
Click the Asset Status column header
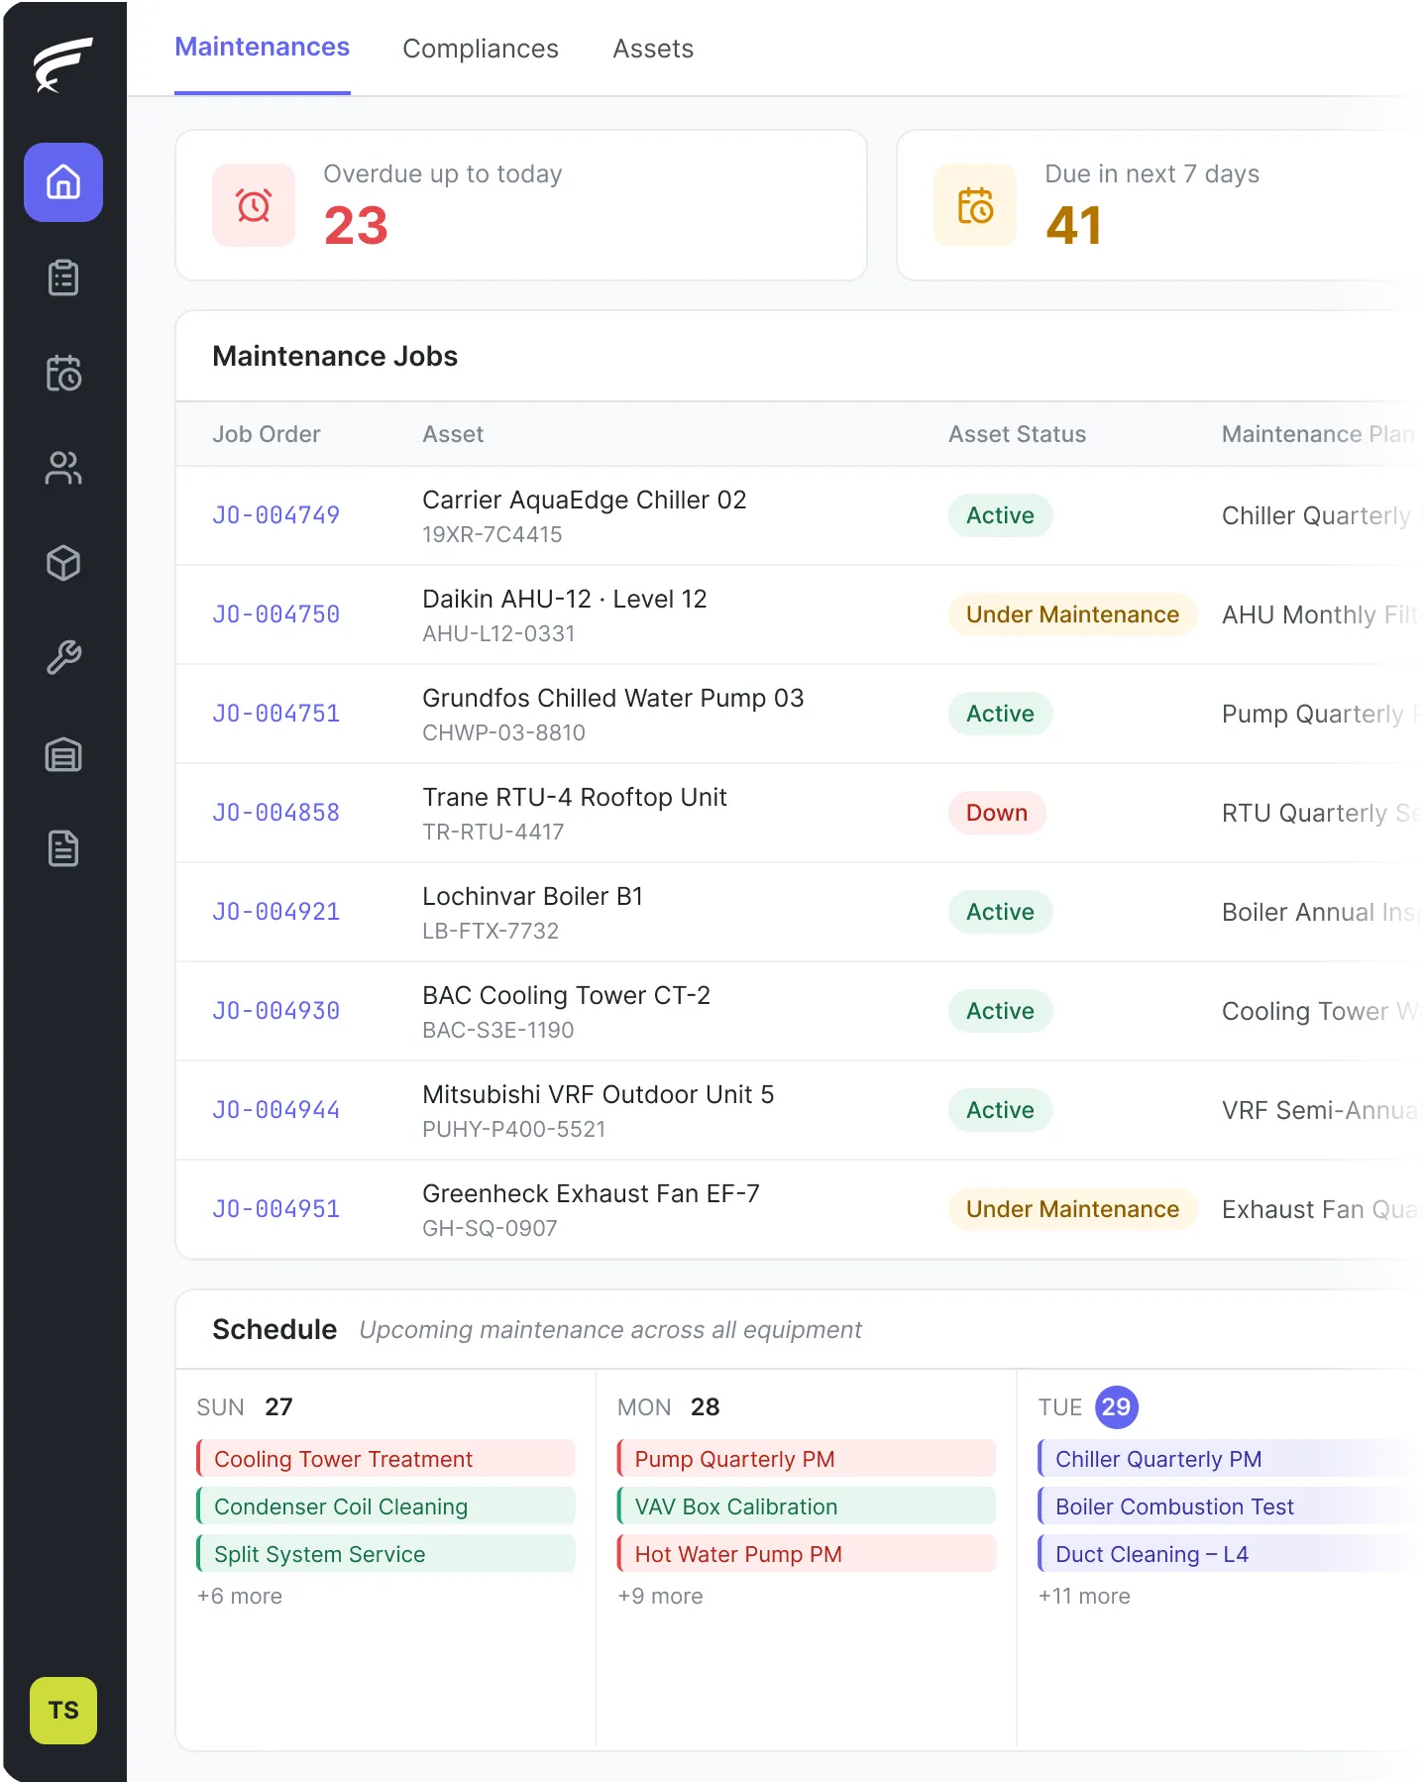1017,434
